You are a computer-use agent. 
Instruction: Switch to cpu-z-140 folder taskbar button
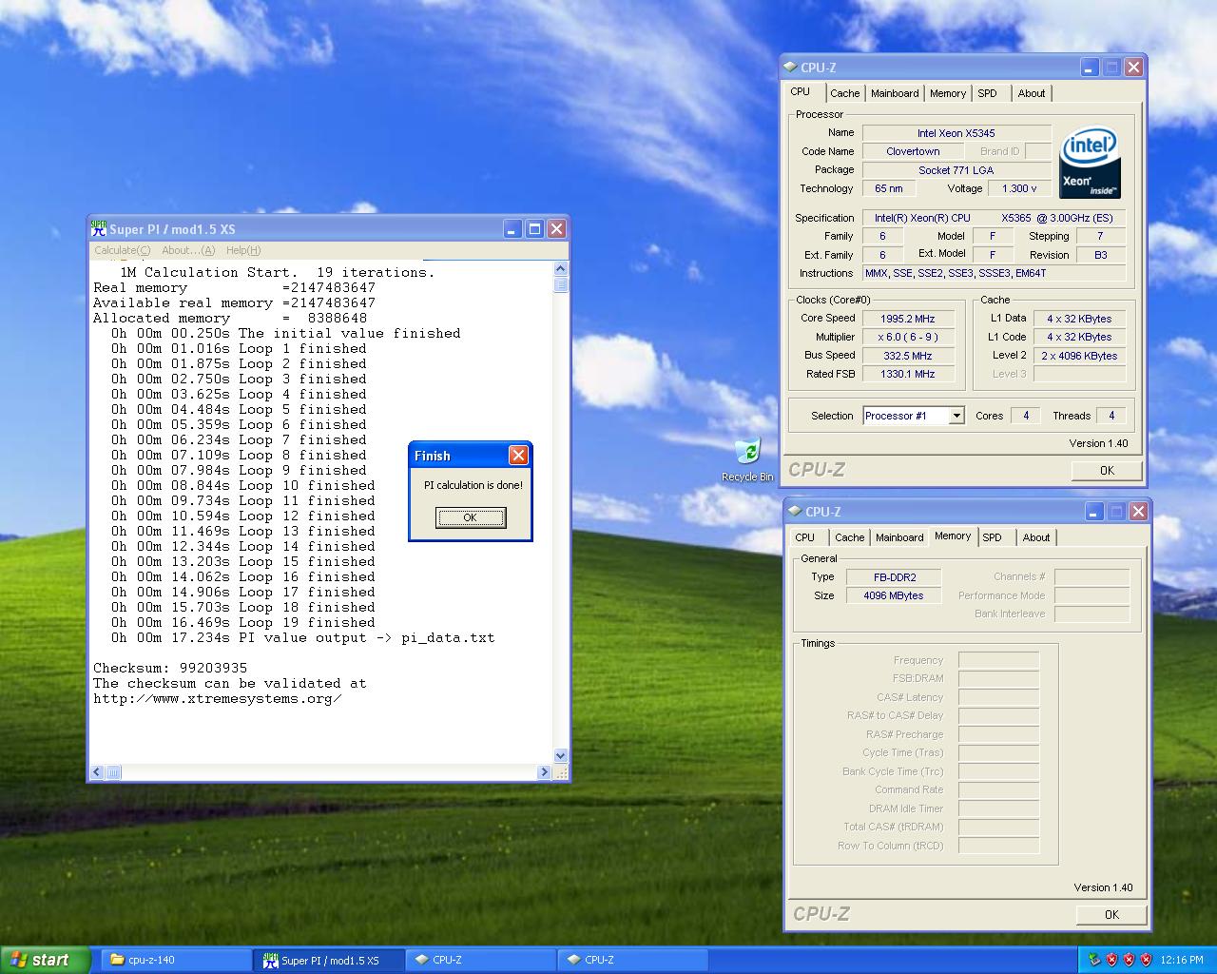[x=176, y=960]
